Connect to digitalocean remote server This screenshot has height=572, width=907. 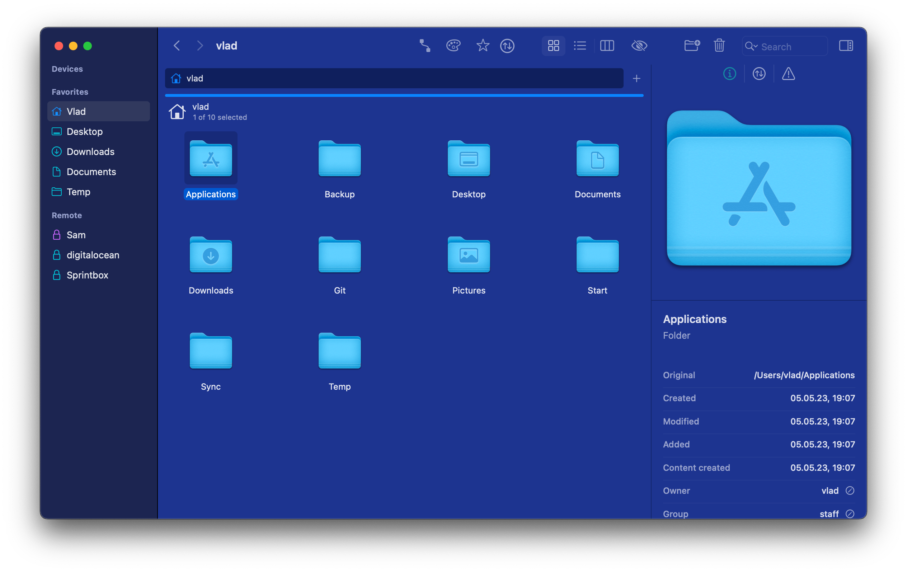(99, 255)
